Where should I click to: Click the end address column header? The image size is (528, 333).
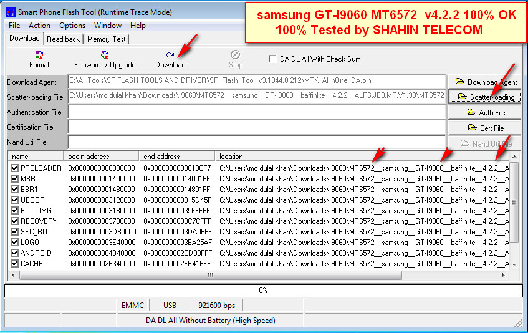tap(177, 157)
